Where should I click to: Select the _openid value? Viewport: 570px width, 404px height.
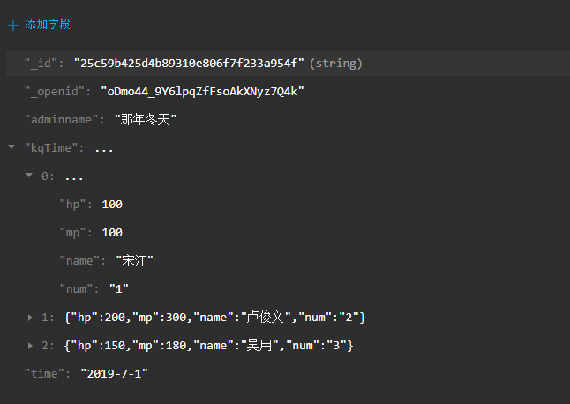(202, 92)
